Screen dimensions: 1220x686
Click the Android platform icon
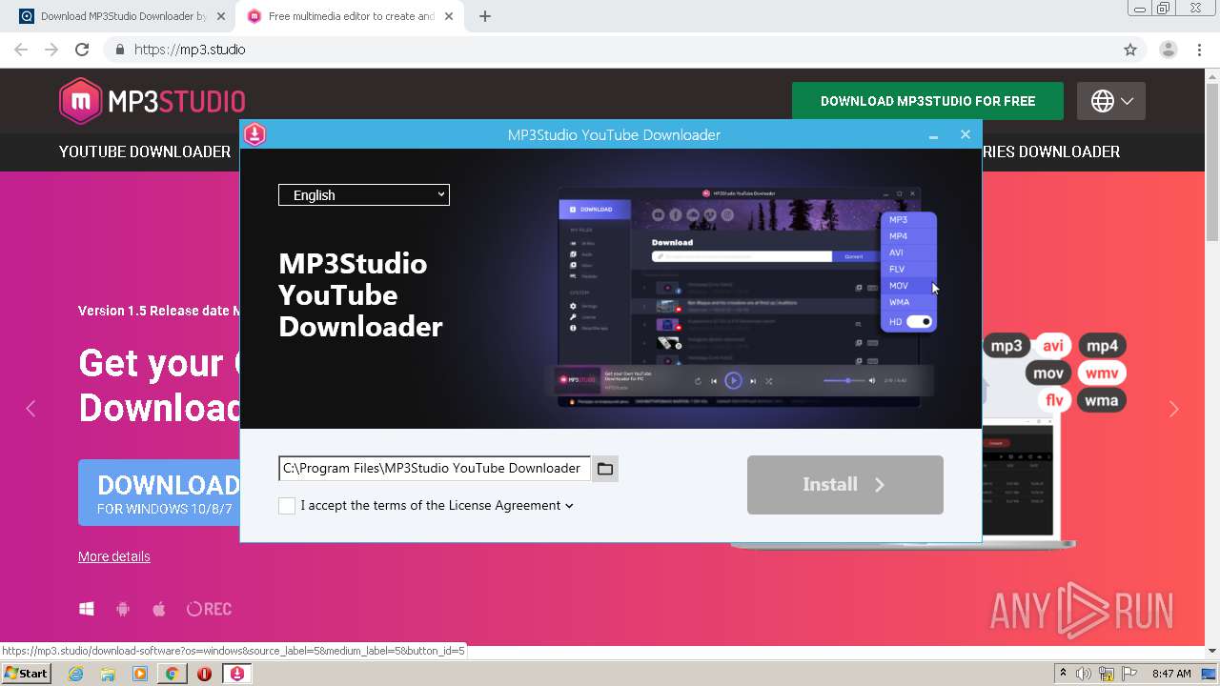point(123,609)
